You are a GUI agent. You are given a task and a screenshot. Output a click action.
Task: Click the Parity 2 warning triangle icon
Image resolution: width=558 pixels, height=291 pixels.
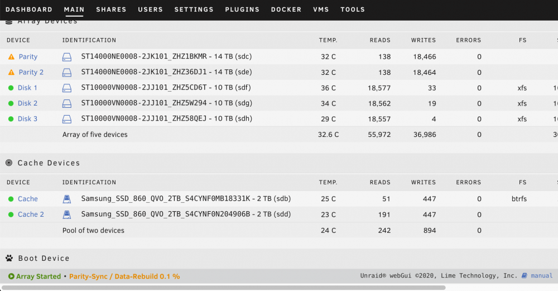pyautogui.click(x=11, y=72)
